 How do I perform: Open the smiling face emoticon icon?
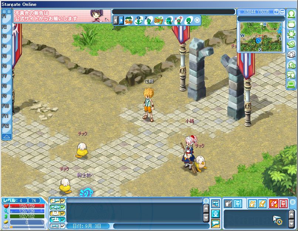tap(216, 214)
